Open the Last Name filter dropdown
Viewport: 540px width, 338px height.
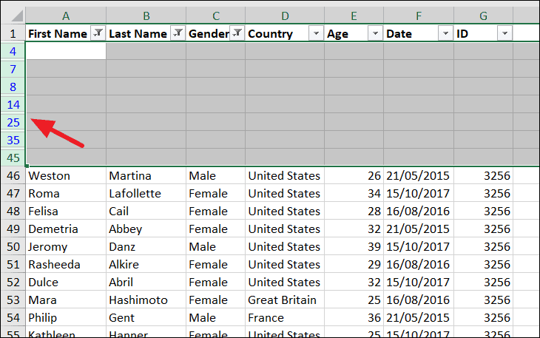[178, 33]
